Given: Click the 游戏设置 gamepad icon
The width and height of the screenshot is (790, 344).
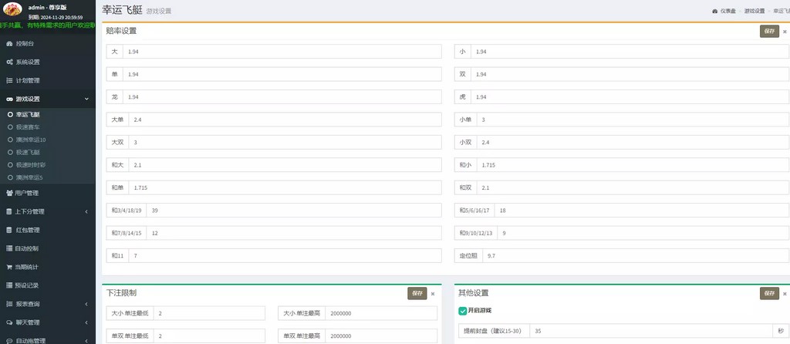Looking at the screenshot, I should pyautogui.click(x=9, y=99).
